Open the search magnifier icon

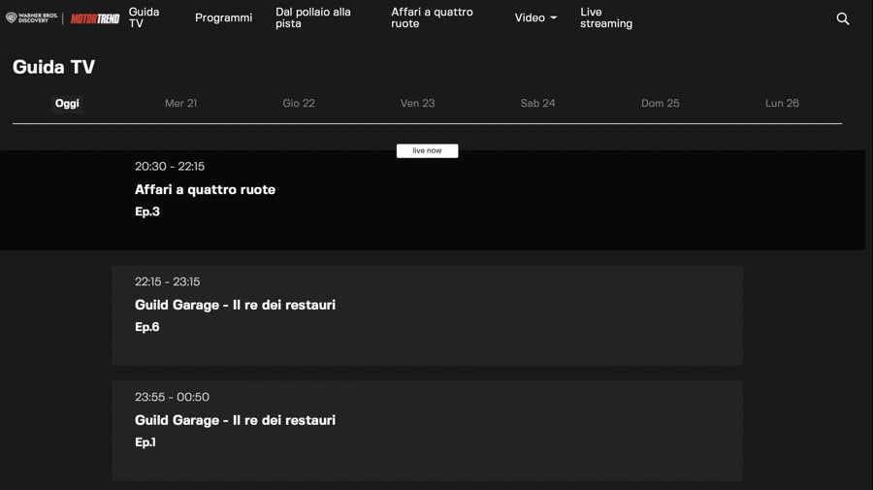(x=842, y=19)
